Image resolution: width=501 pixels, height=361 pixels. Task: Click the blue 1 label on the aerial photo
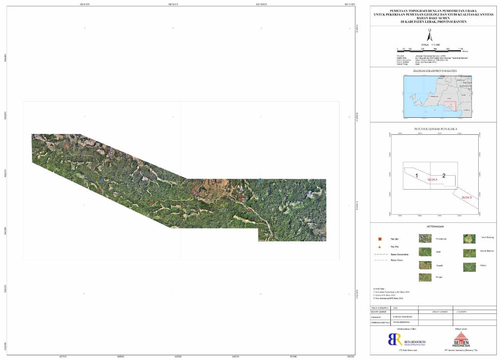[102, 180]
